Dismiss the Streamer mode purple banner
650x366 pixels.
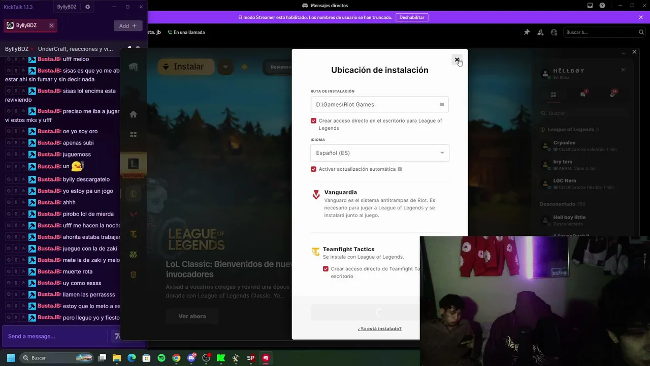(x=641, y=17)
